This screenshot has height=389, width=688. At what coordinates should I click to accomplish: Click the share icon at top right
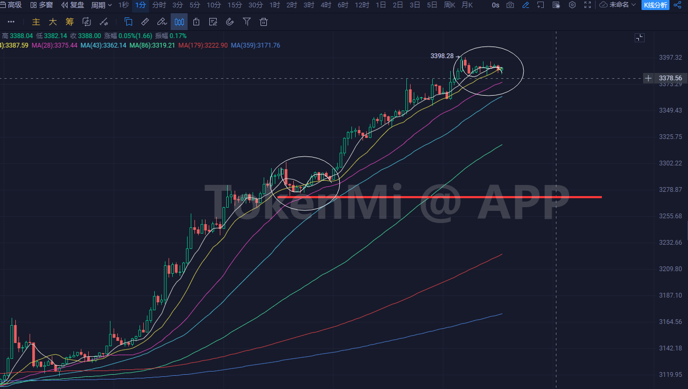(677, 5)
